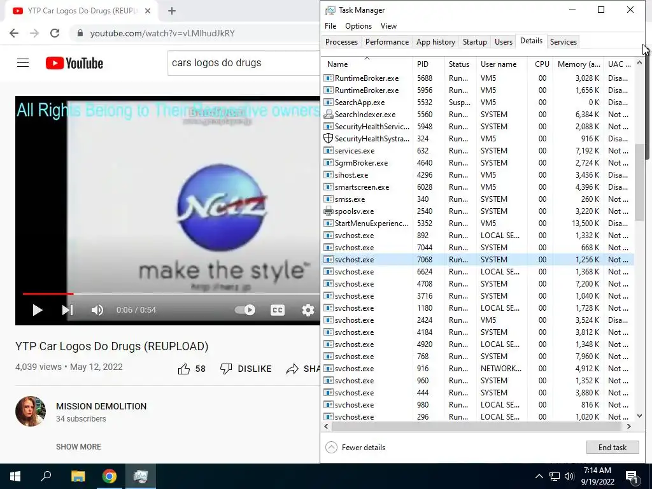Screen dimensions: 652x489
Task: Select sihost.exe process
Action: [478, 174]
